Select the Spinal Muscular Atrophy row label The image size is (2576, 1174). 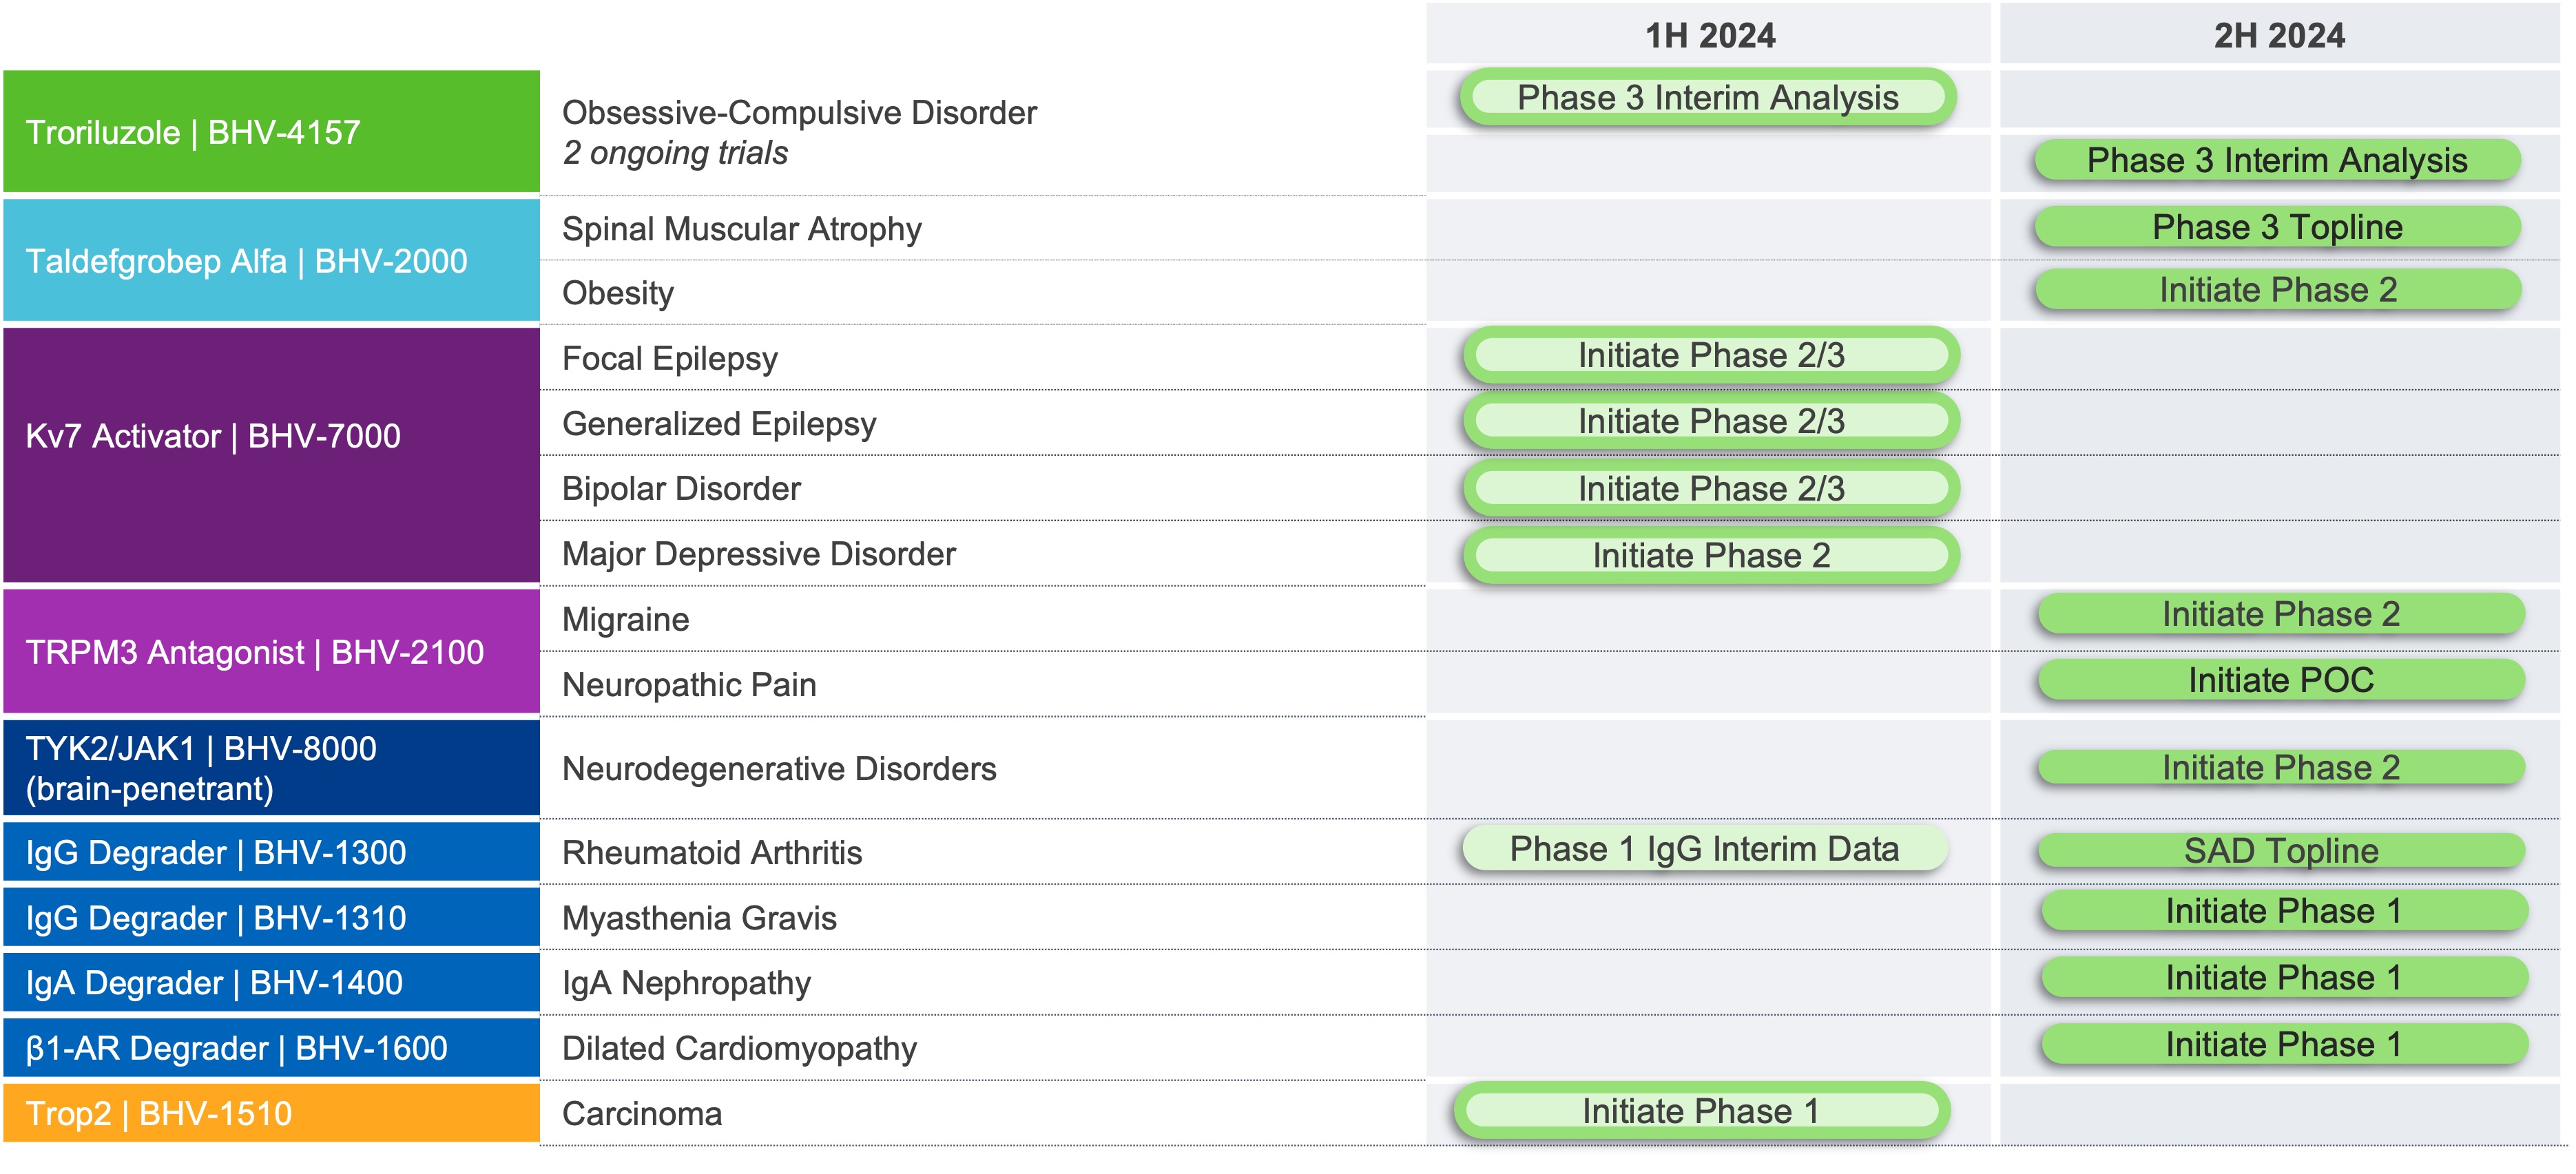(741, 229)
